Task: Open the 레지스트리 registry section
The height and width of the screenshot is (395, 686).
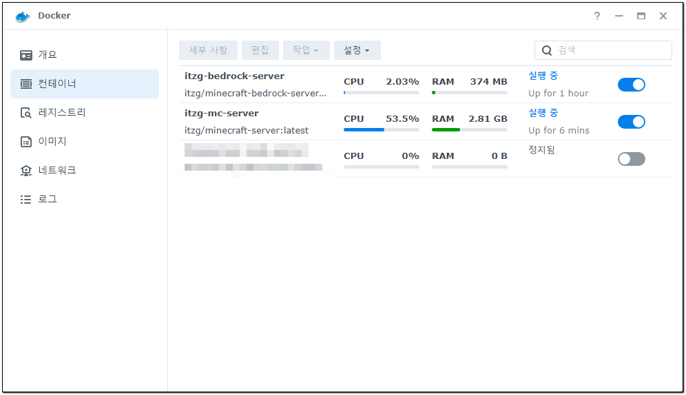Action: pyautogui.click(x=85, y=113)
